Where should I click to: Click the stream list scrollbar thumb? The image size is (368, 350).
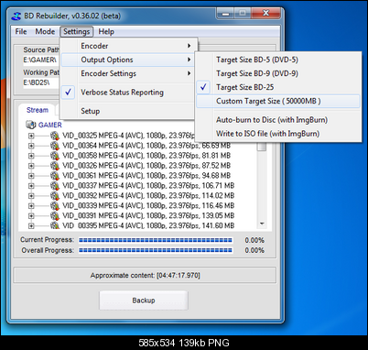point(262,147)
